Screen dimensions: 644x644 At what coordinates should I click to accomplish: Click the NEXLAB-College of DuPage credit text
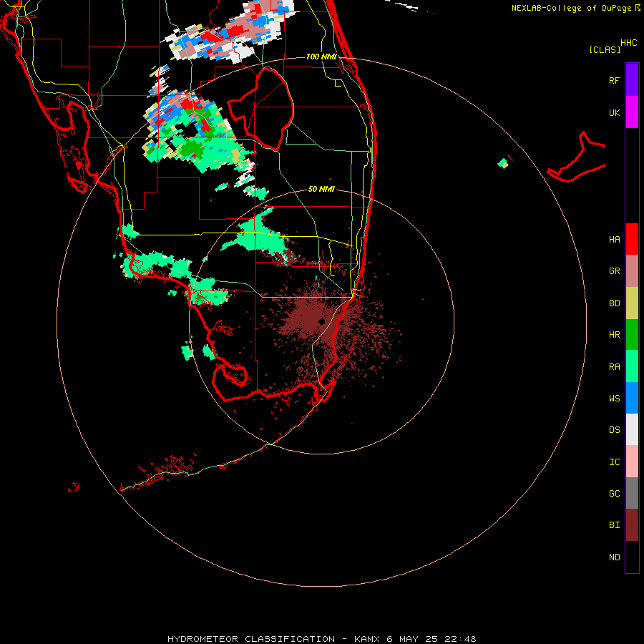point(571,8)
